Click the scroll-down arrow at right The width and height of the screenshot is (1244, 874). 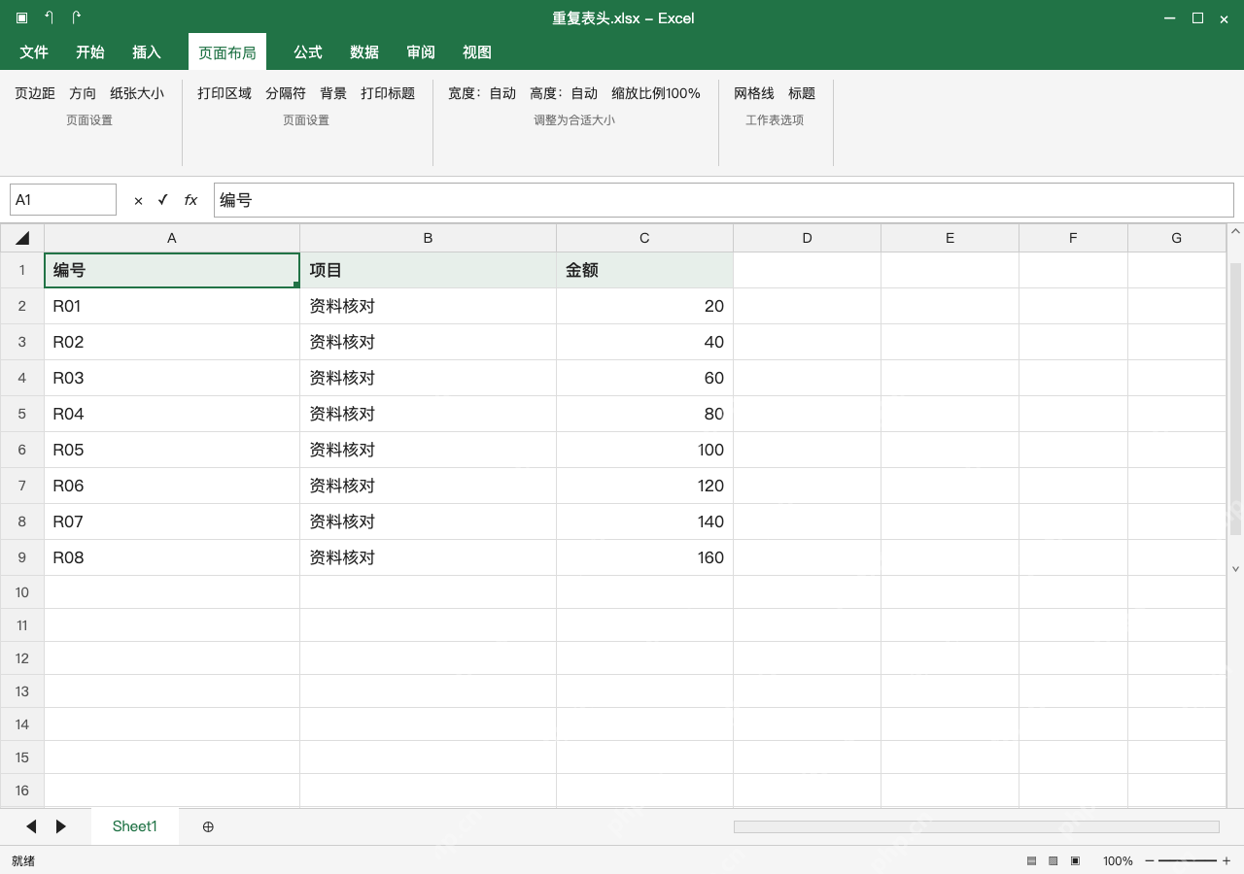pos(1235,569)
